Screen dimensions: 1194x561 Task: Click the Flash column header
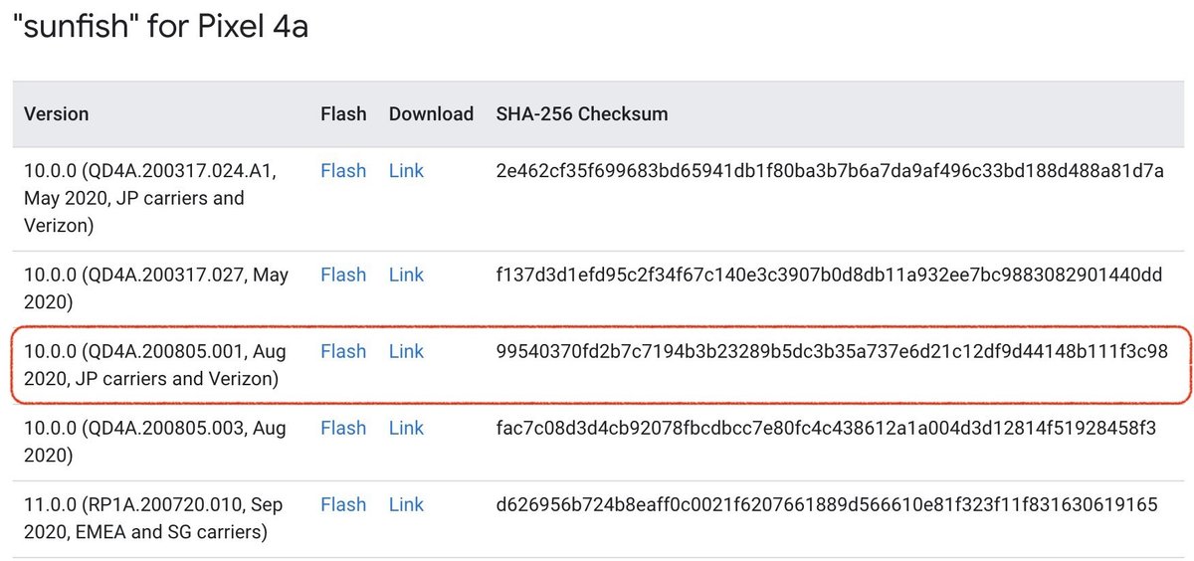pyautogui.click(x=343, y=113)
